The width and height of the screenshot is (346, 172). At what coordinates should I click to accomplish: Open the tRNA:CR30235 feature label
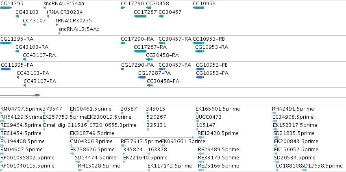pos(74,20)
